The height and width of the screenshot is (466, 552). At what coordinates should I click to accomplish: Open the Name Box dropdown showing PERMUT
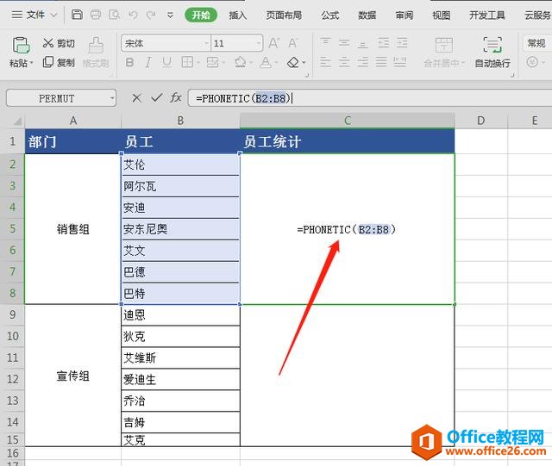[112, 98]
